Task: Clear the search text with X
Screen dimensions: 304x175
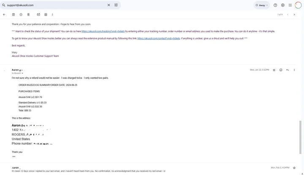Action: pos(109,5)
